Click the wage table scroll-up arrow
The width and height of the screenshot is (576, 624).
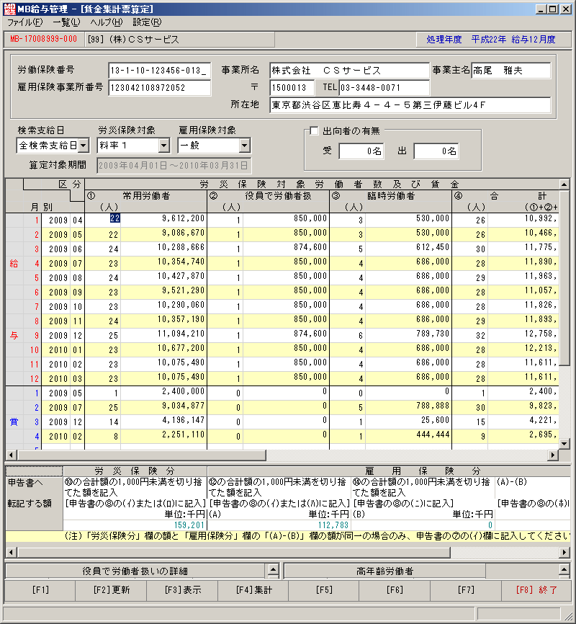pyautogui.click(x=564, y=184)
